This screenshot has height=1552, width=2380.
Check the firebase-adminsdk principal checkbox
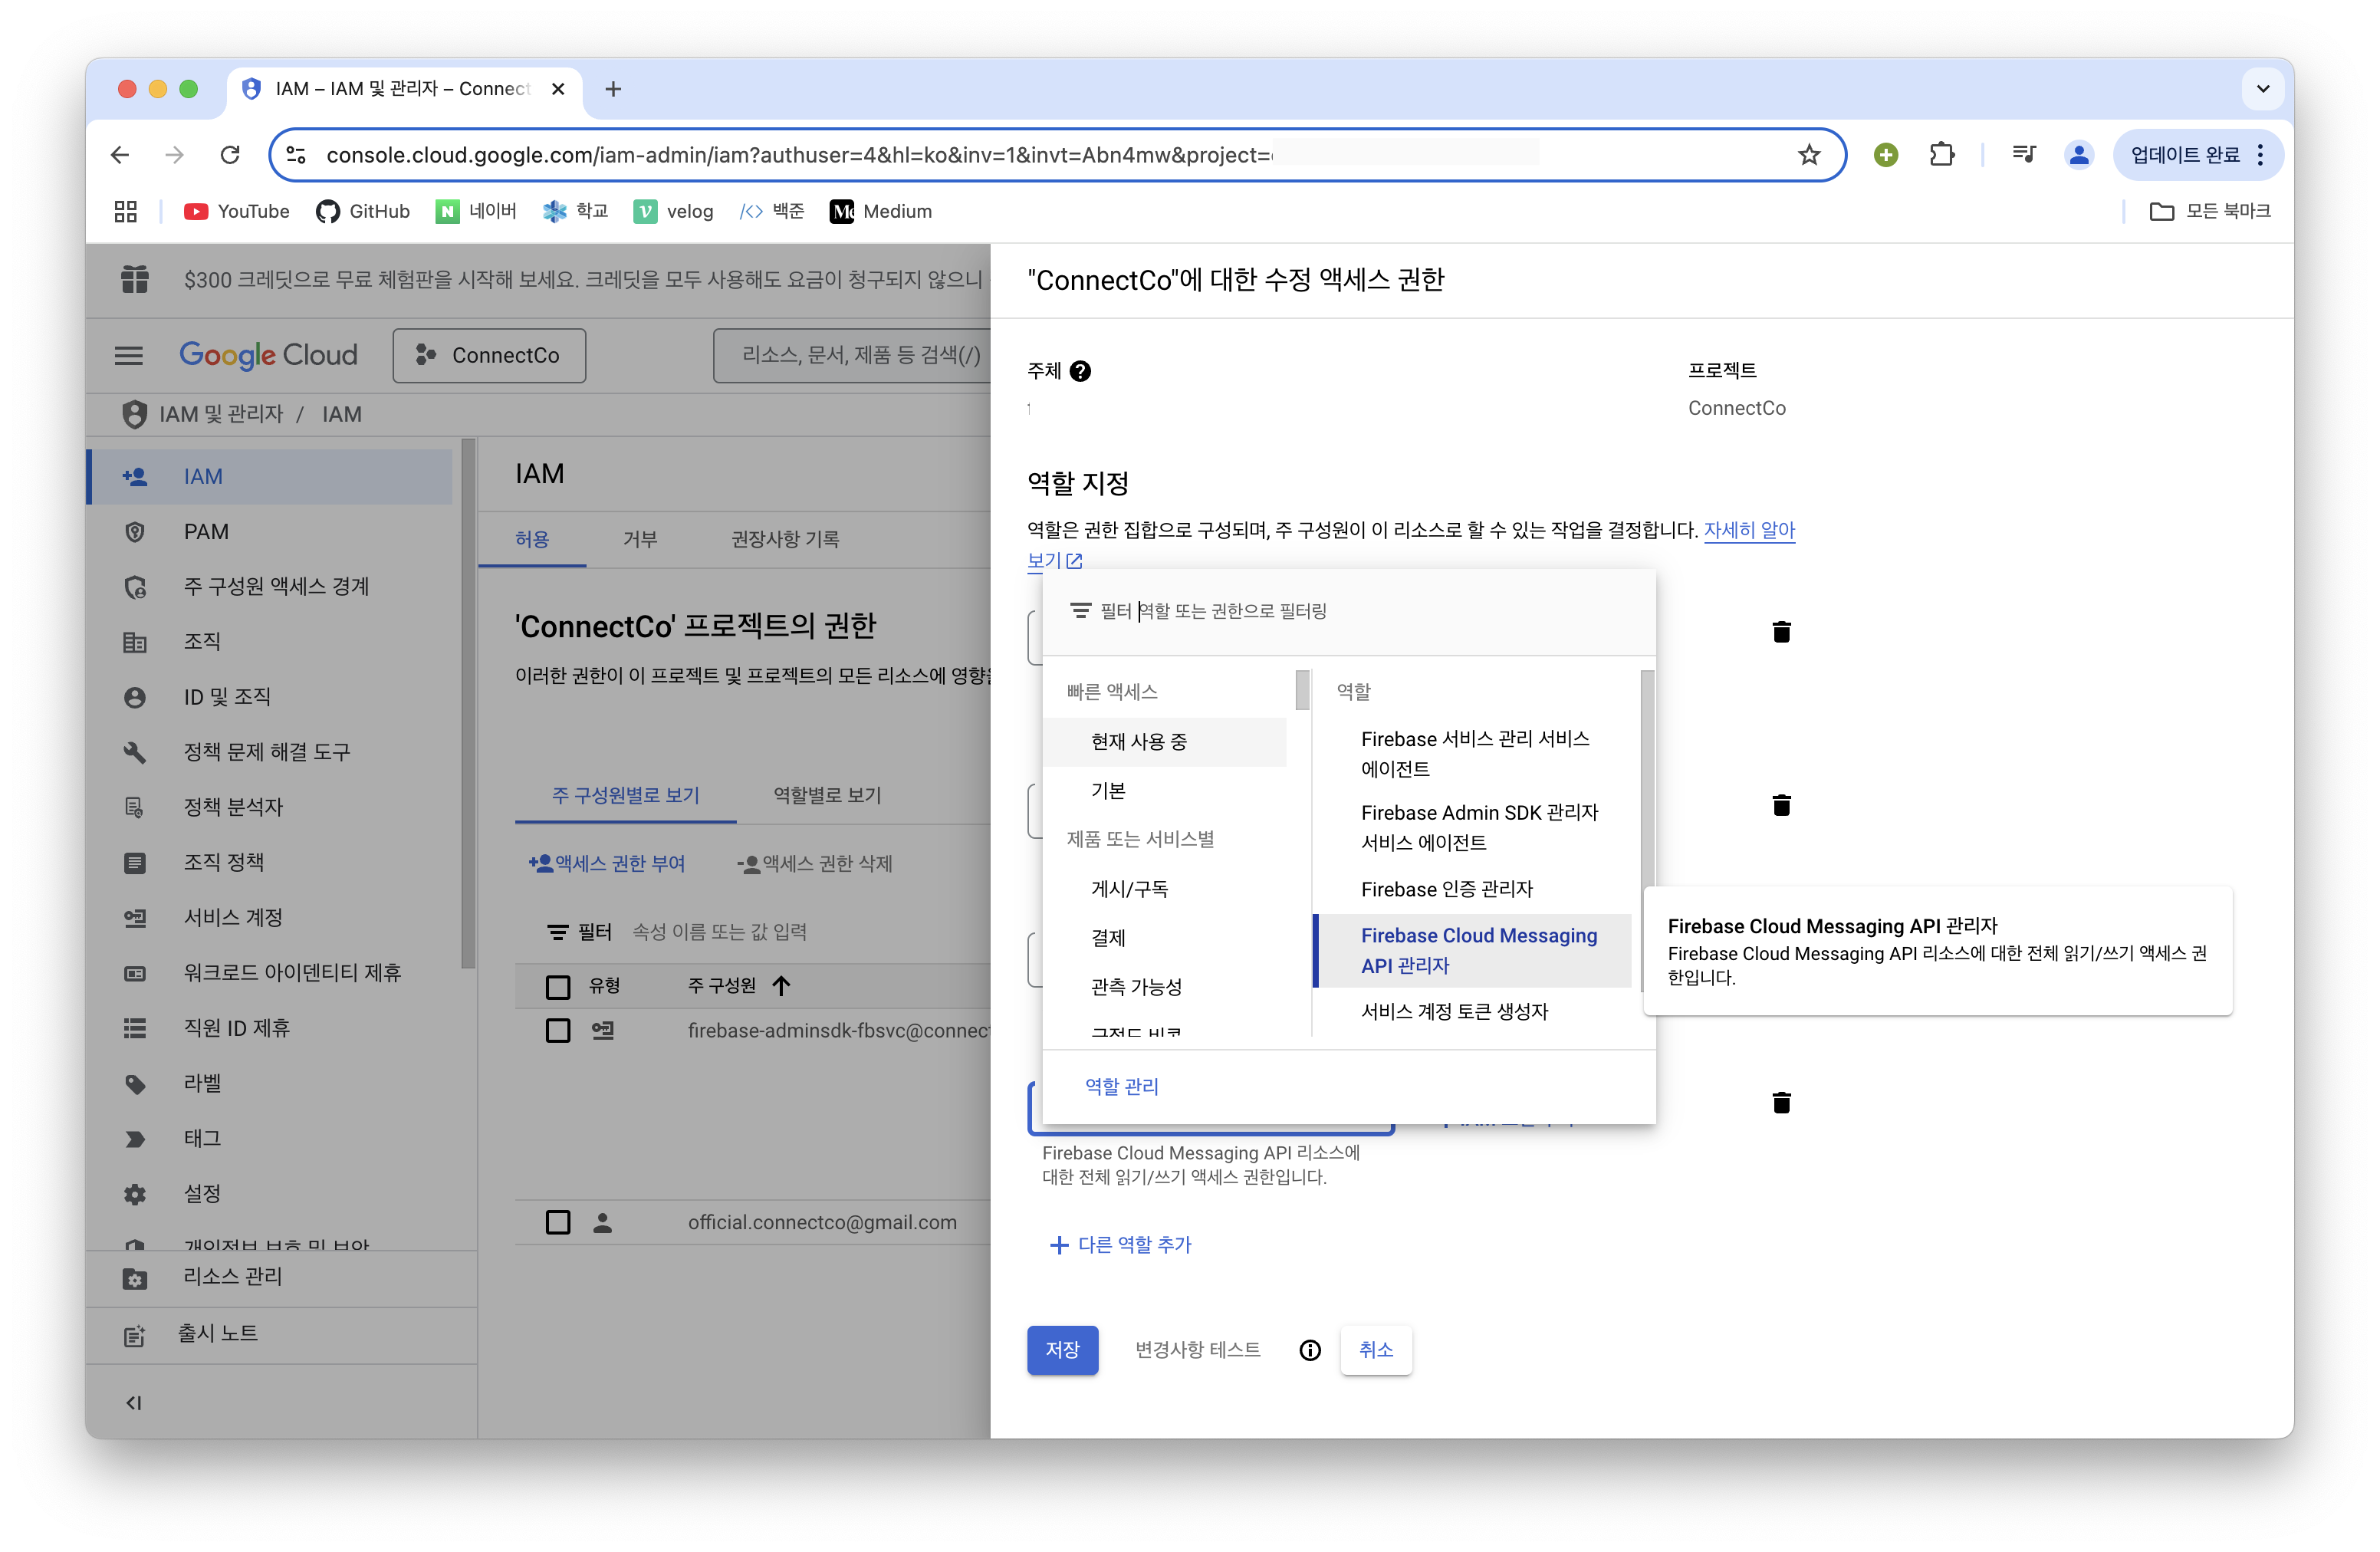[558, 1030]
